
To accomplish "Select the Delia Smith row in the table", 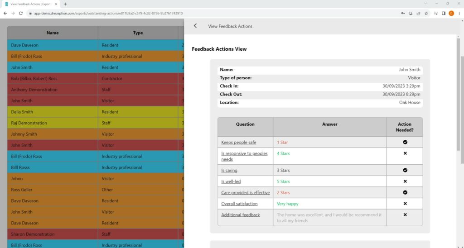I will pos(96,112).
